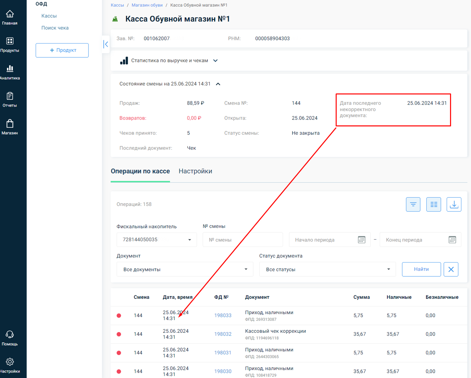Open calendar for Начало периода

click(362, 240)
